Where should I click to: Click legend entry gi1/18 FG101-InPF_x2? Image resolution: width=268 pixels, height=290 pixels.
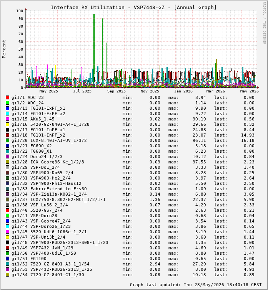point(38,135)
